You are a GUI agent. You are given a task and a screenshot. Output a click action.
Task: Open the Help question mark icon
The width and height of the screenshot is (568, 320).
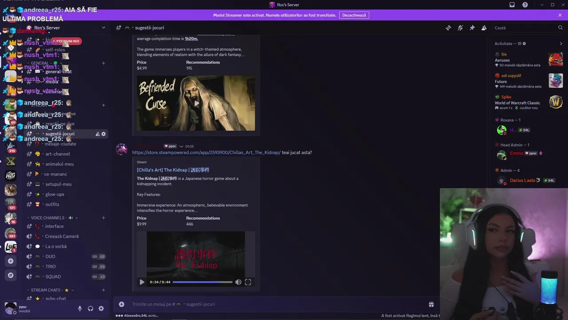click(525, 5)
